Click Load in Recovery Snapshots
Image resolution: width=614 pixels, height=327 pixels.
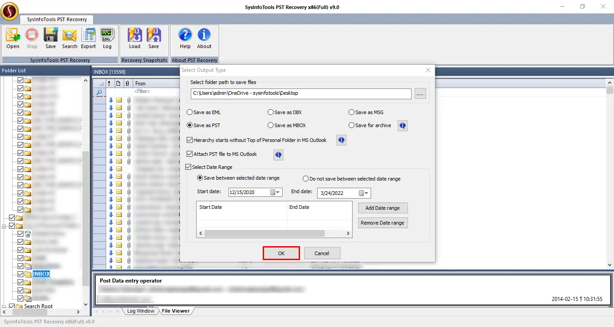(x=134, y=39)
